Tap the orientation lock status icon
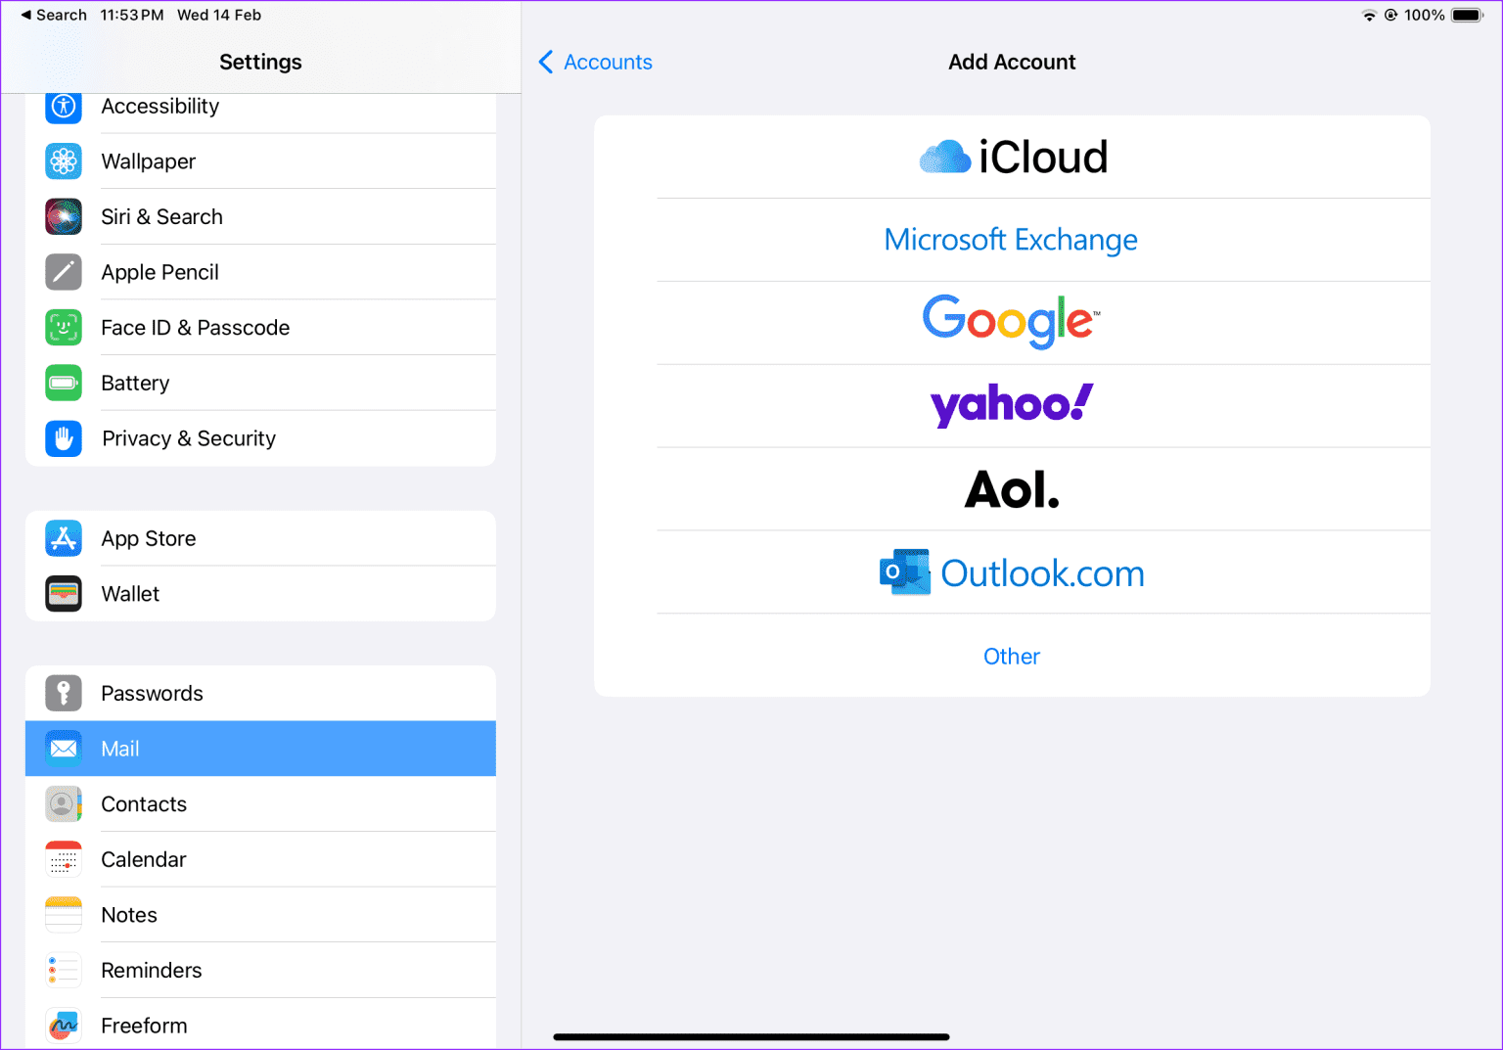This screenshot has height=1050, width=1503. pyautogui.click(x=1390, y=16)
